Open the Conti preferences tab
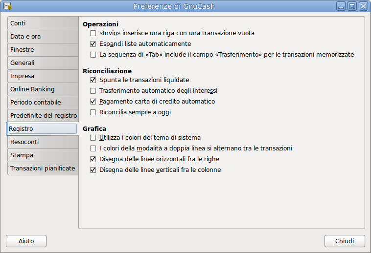 click(43, 23)
